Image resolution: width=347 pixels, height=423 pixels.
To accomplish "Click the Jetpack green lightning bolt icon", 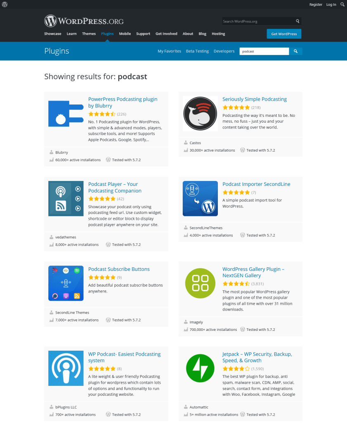I will coord(200,368).
